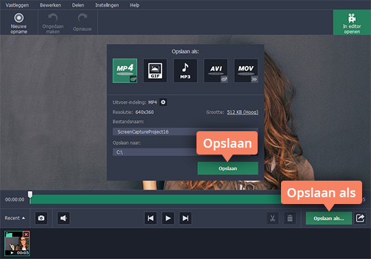The image size is (371, 259).
Task: Click the Opnieuw redo button
Action: coord(82,23)
